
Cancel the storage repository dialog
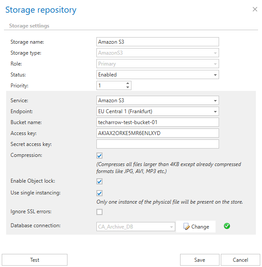click(241, 260)
